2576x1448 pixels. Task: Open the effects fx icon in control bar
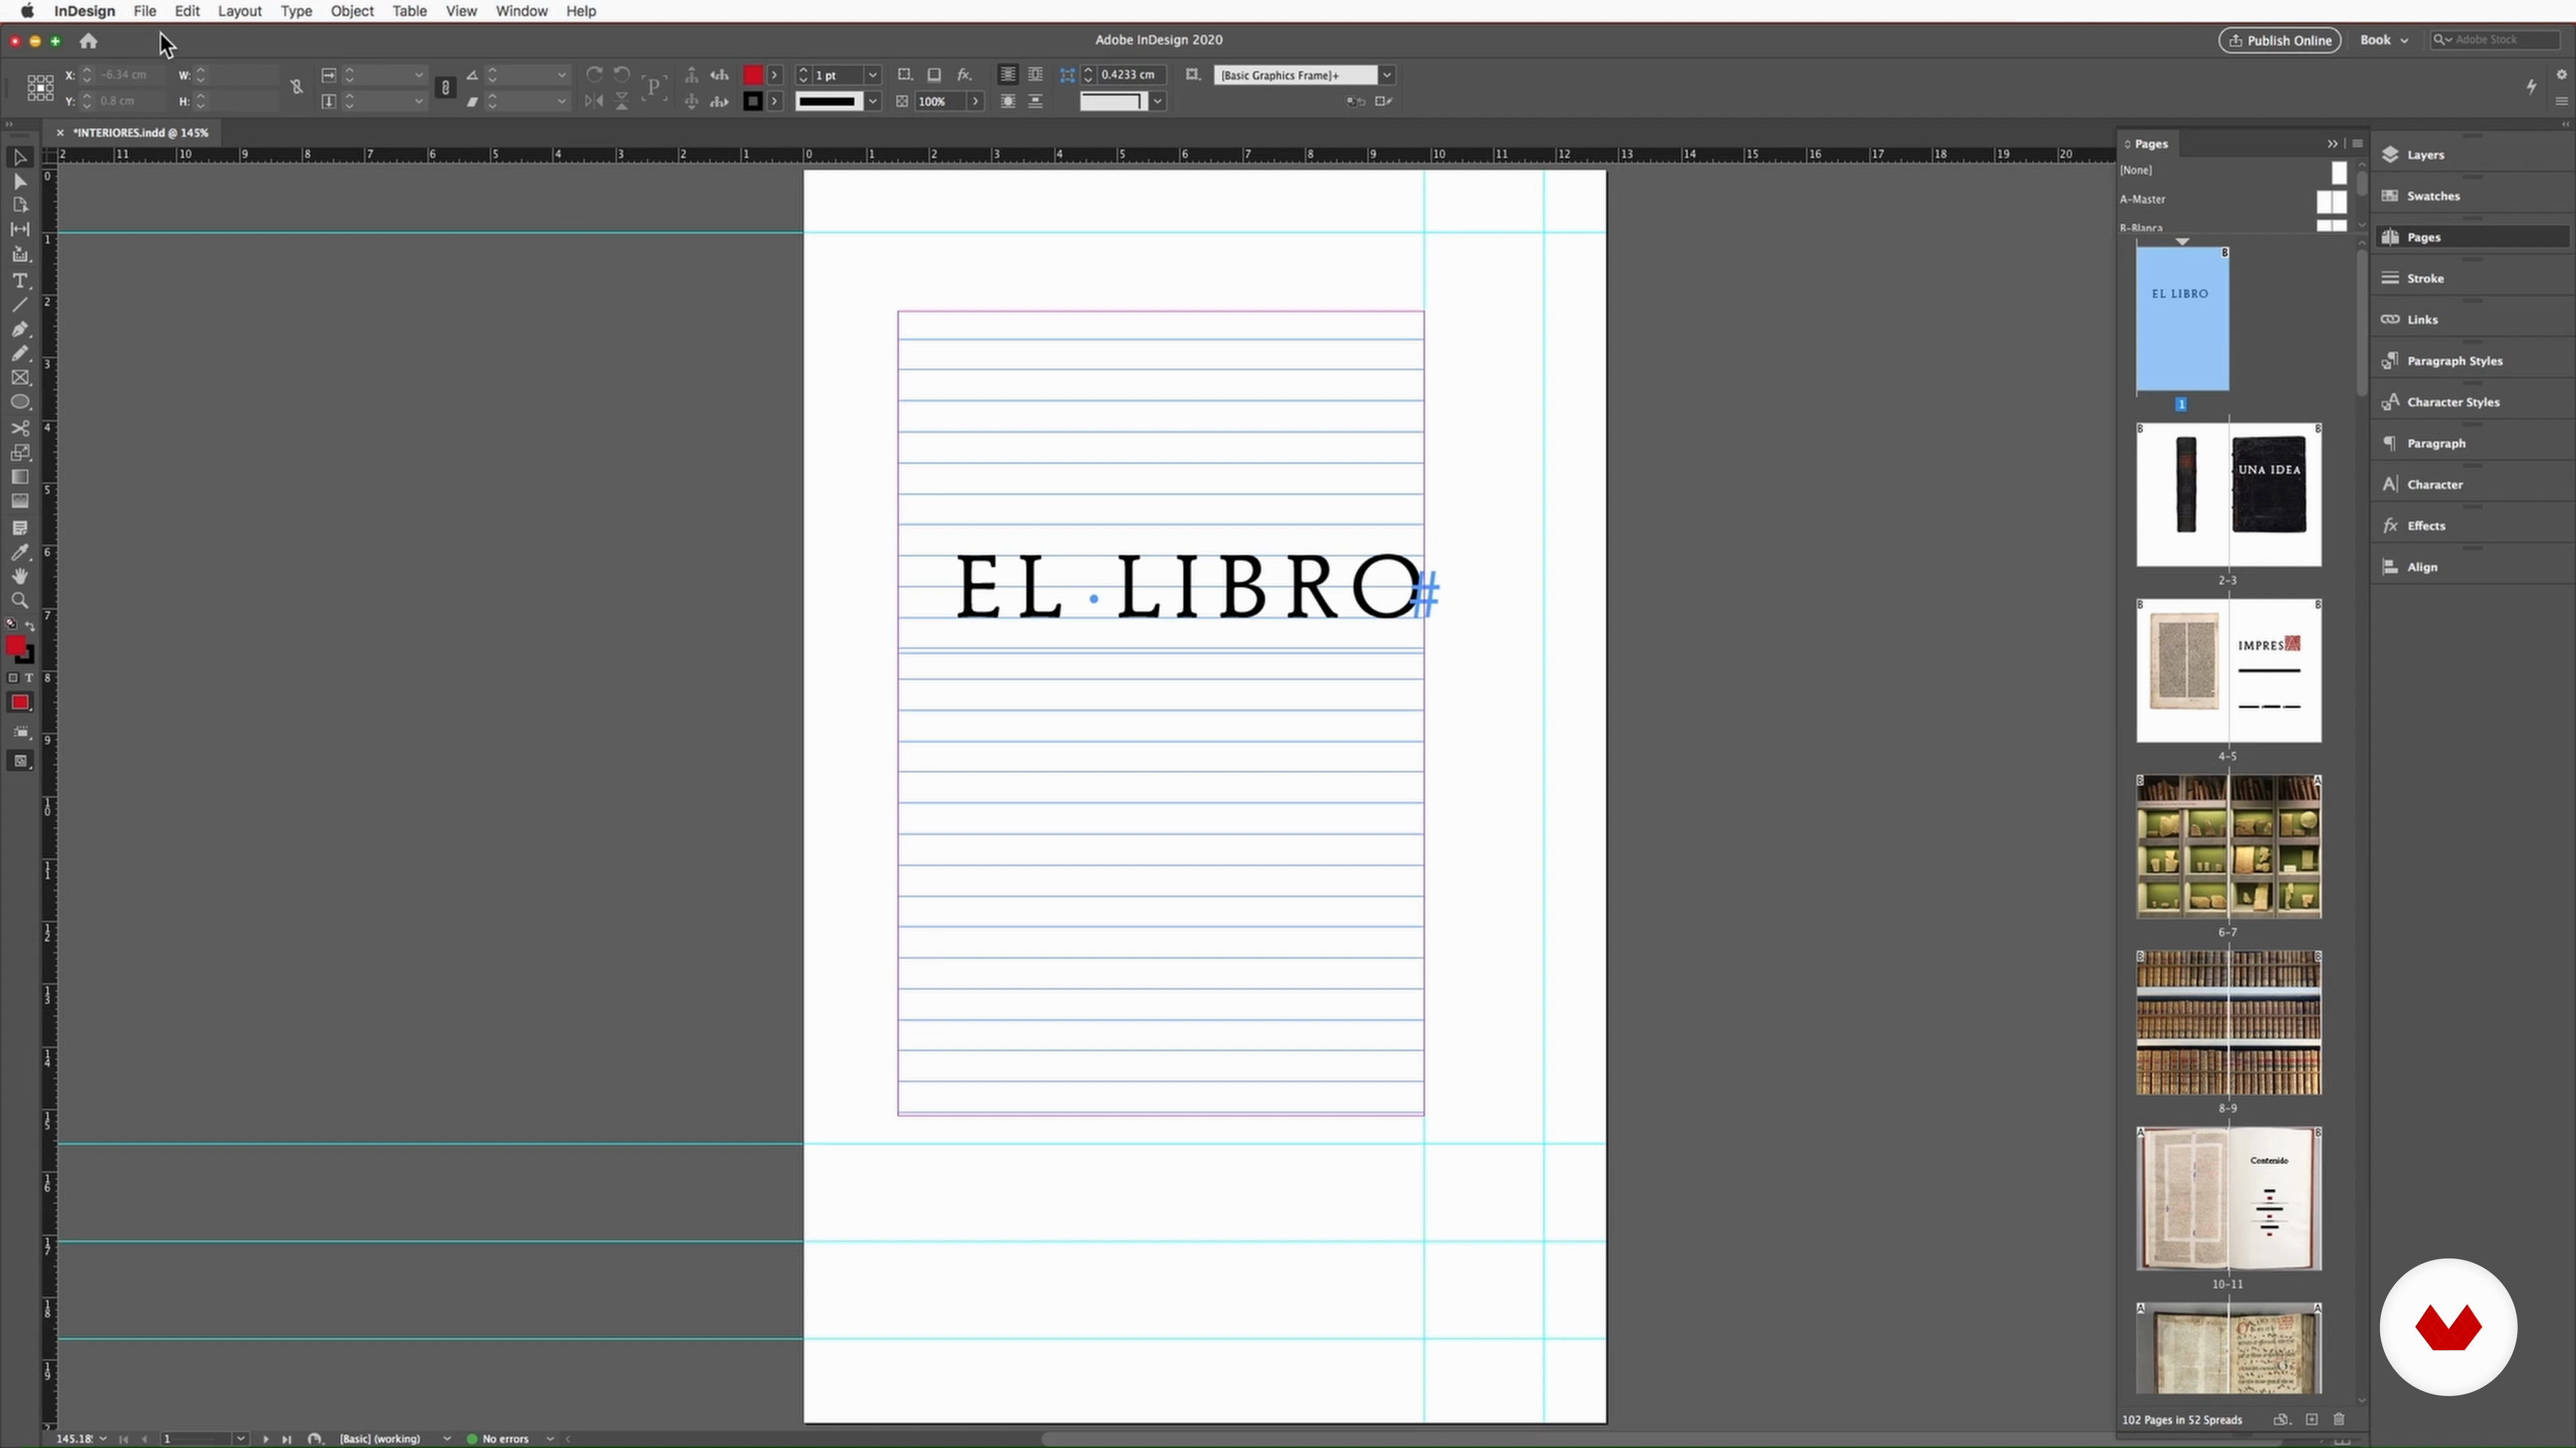click(x=964, y=75)
